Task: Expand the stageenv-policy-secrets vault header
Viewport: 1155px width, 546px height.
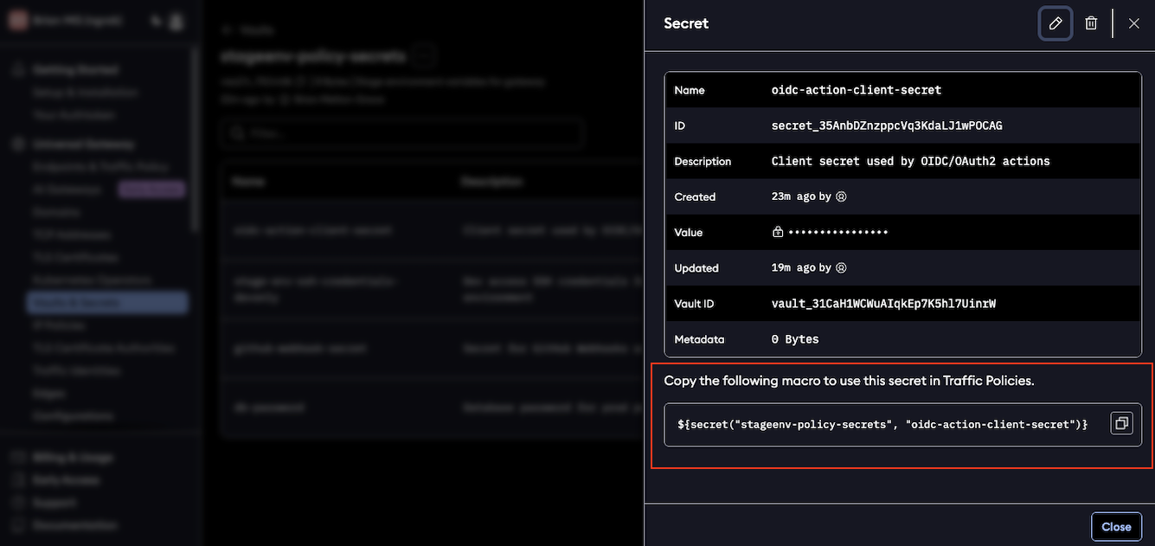Action: click(x=422, y=55)
